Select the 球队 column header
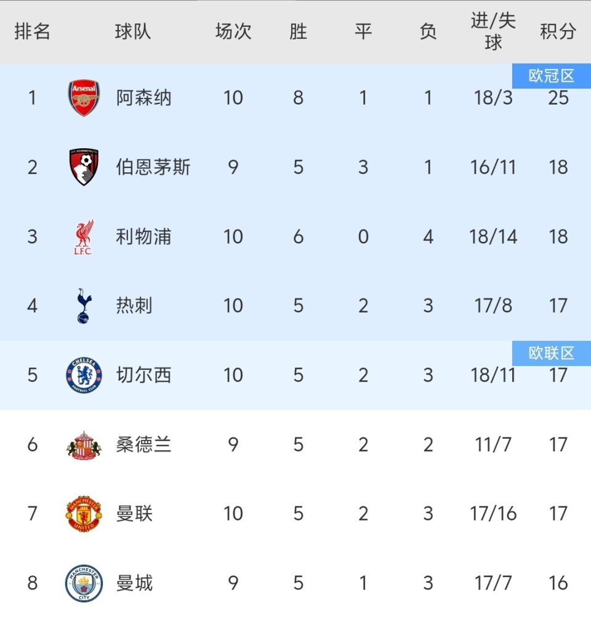591x627 pixels. click(133, 31)
